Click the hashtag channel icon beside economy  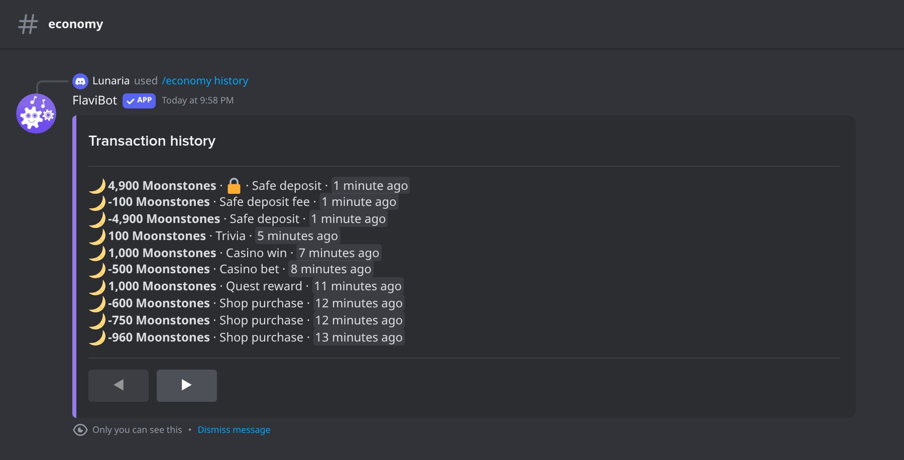coord(28,24)
